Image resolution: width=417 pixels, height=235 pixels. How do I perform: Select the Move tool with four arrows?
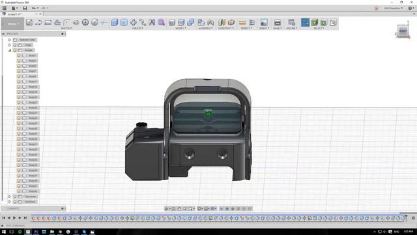(133, 22)
